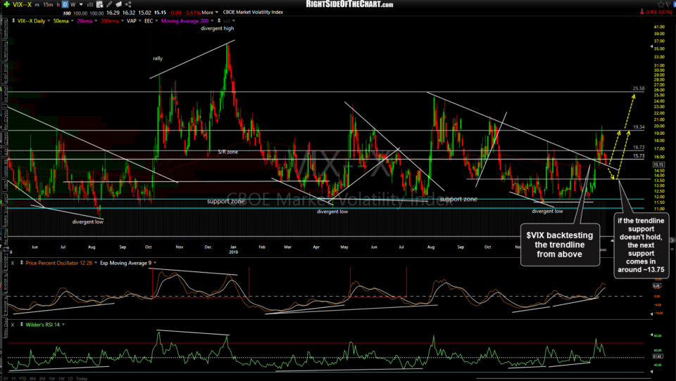
Task: Set chart range to YTD
Action: (x=23, y=378)
